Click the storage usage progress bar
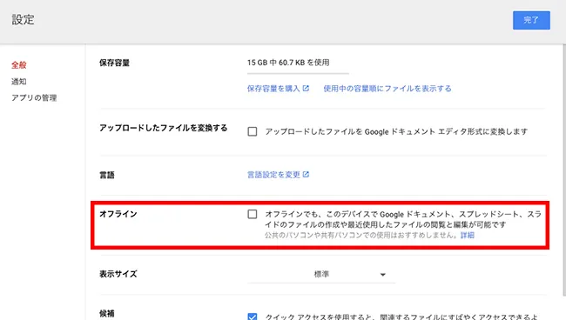This screenshot has width=566, height=320. pos(298,74)
